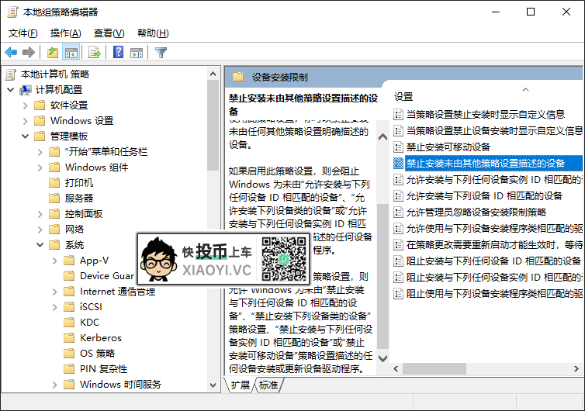Select 允许安装与下列任何设备实例 ID 相匹配 policy
This screenshot has width=585, height=411.
click(x=488, y=179)
